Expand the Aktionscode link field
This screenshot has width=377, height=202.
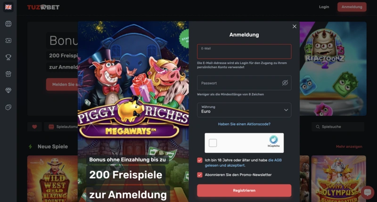click(244, 124)
